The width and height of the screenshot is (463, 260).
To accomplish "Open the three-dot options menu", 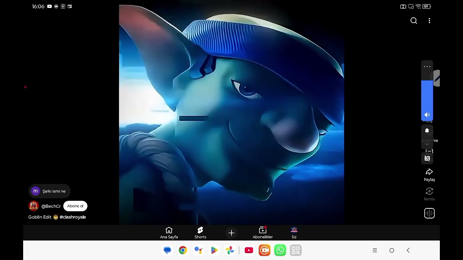I will pos(429,21).
